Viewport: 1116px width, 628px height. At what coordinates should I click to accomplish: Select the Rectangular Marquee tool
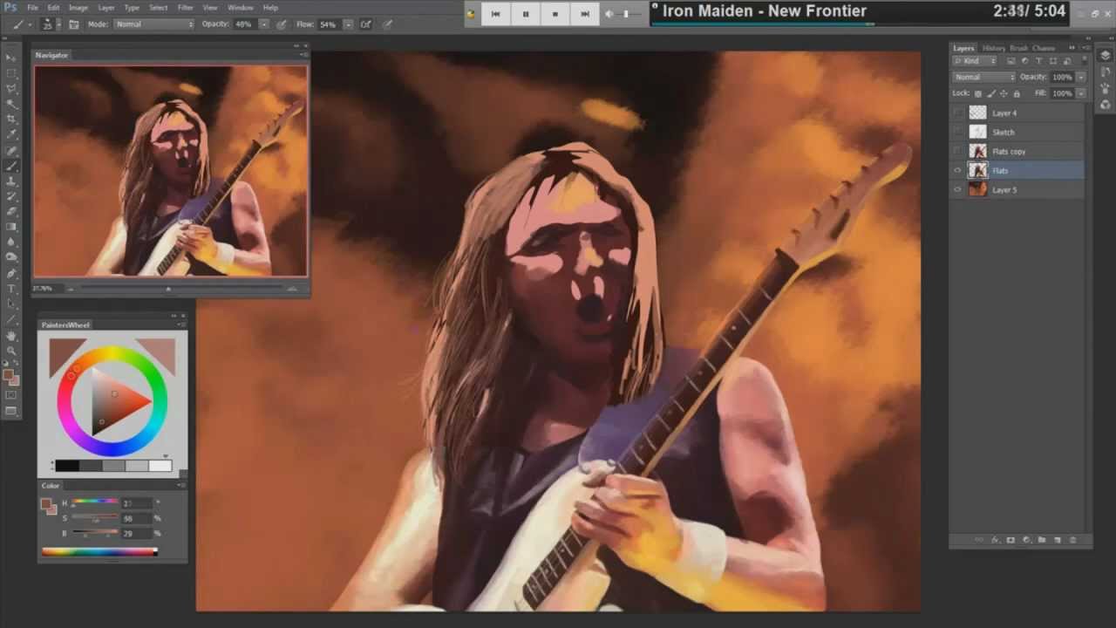(11, 73)
